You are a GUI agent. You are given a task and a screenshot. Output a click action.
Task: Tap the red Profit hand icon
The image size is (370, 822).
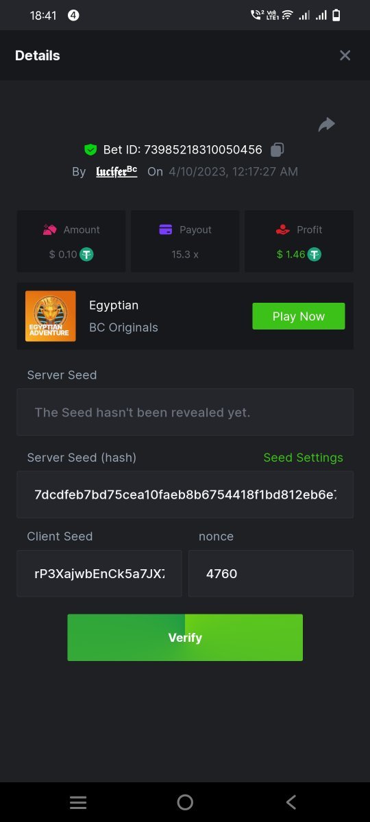point(282,230)
